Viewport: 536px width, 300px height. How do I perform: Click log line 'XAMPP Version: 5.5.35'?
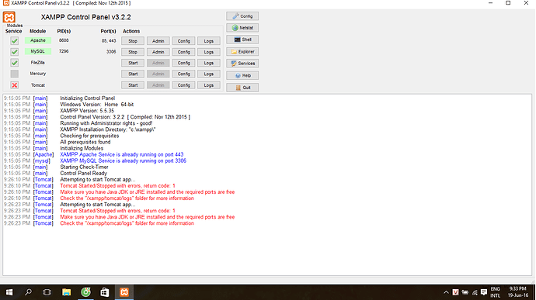pyautogui.click(x=87, y=111)
